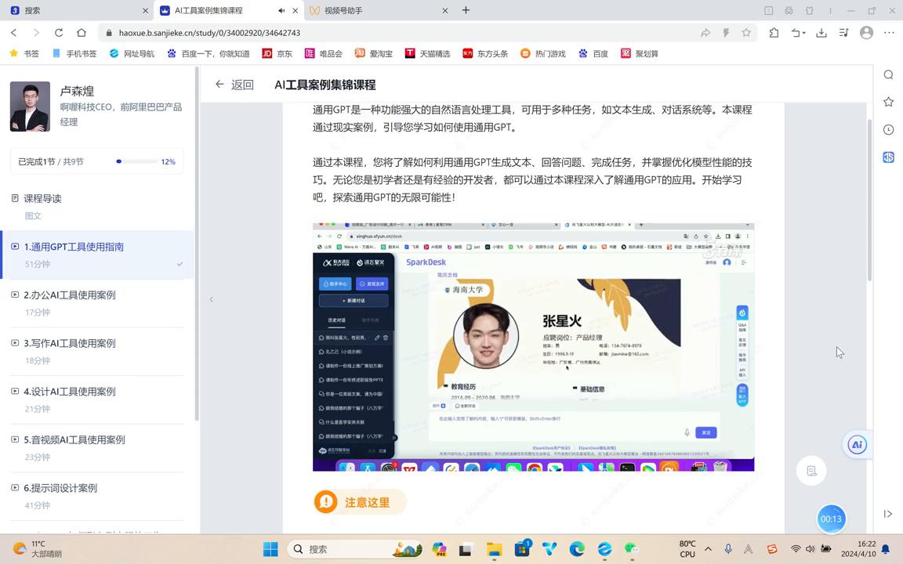Collapse the browser right sidebar panel
Screen dimensions: 903x564
point(888,514)
